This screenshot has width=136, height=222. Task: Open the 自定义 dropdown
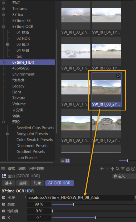coord(123,176)
